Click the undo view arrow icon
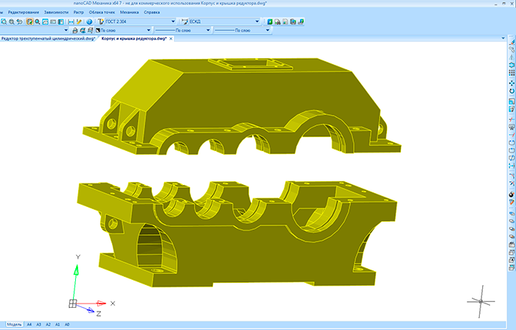Viewport: 516px width, 330px height. click(x=19, y=21)
